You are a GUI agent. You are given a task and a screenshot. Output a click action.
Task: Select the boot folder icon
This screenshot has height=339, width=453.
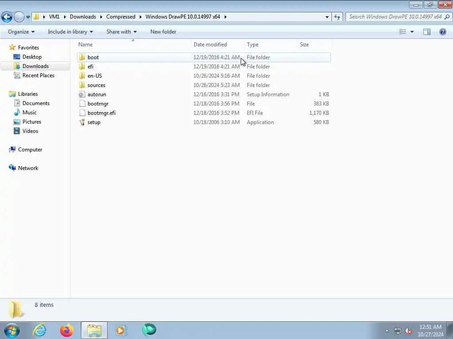pos(82,57)
